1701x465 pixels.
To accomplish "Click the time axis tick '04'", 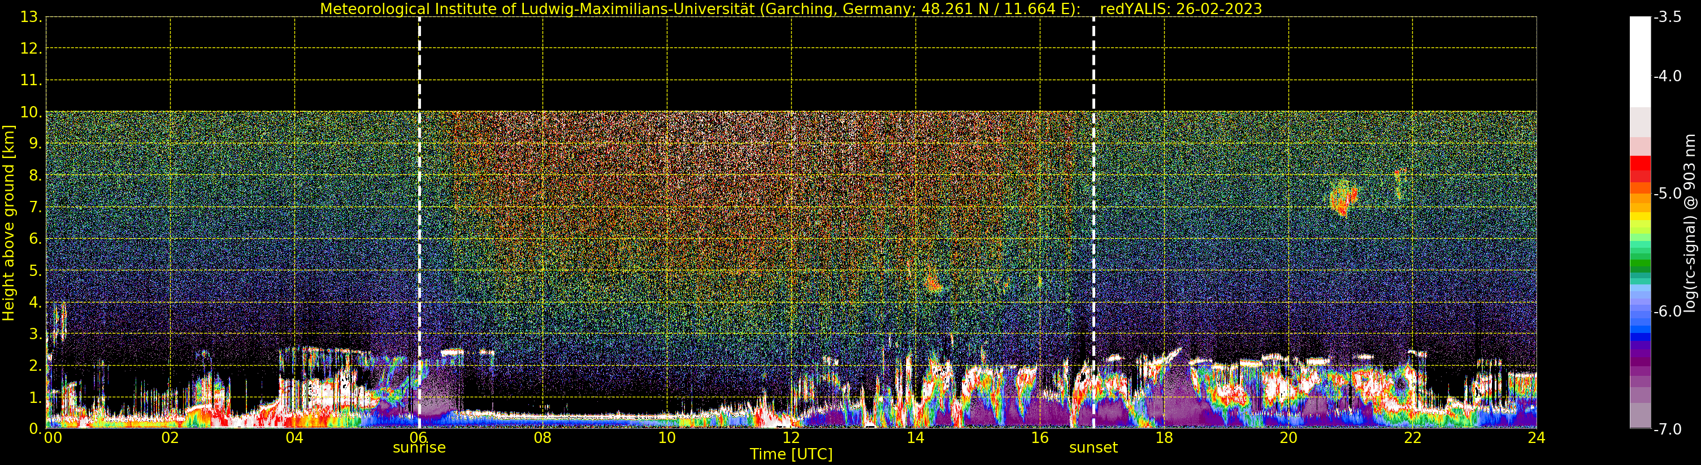I will (294, 438).
